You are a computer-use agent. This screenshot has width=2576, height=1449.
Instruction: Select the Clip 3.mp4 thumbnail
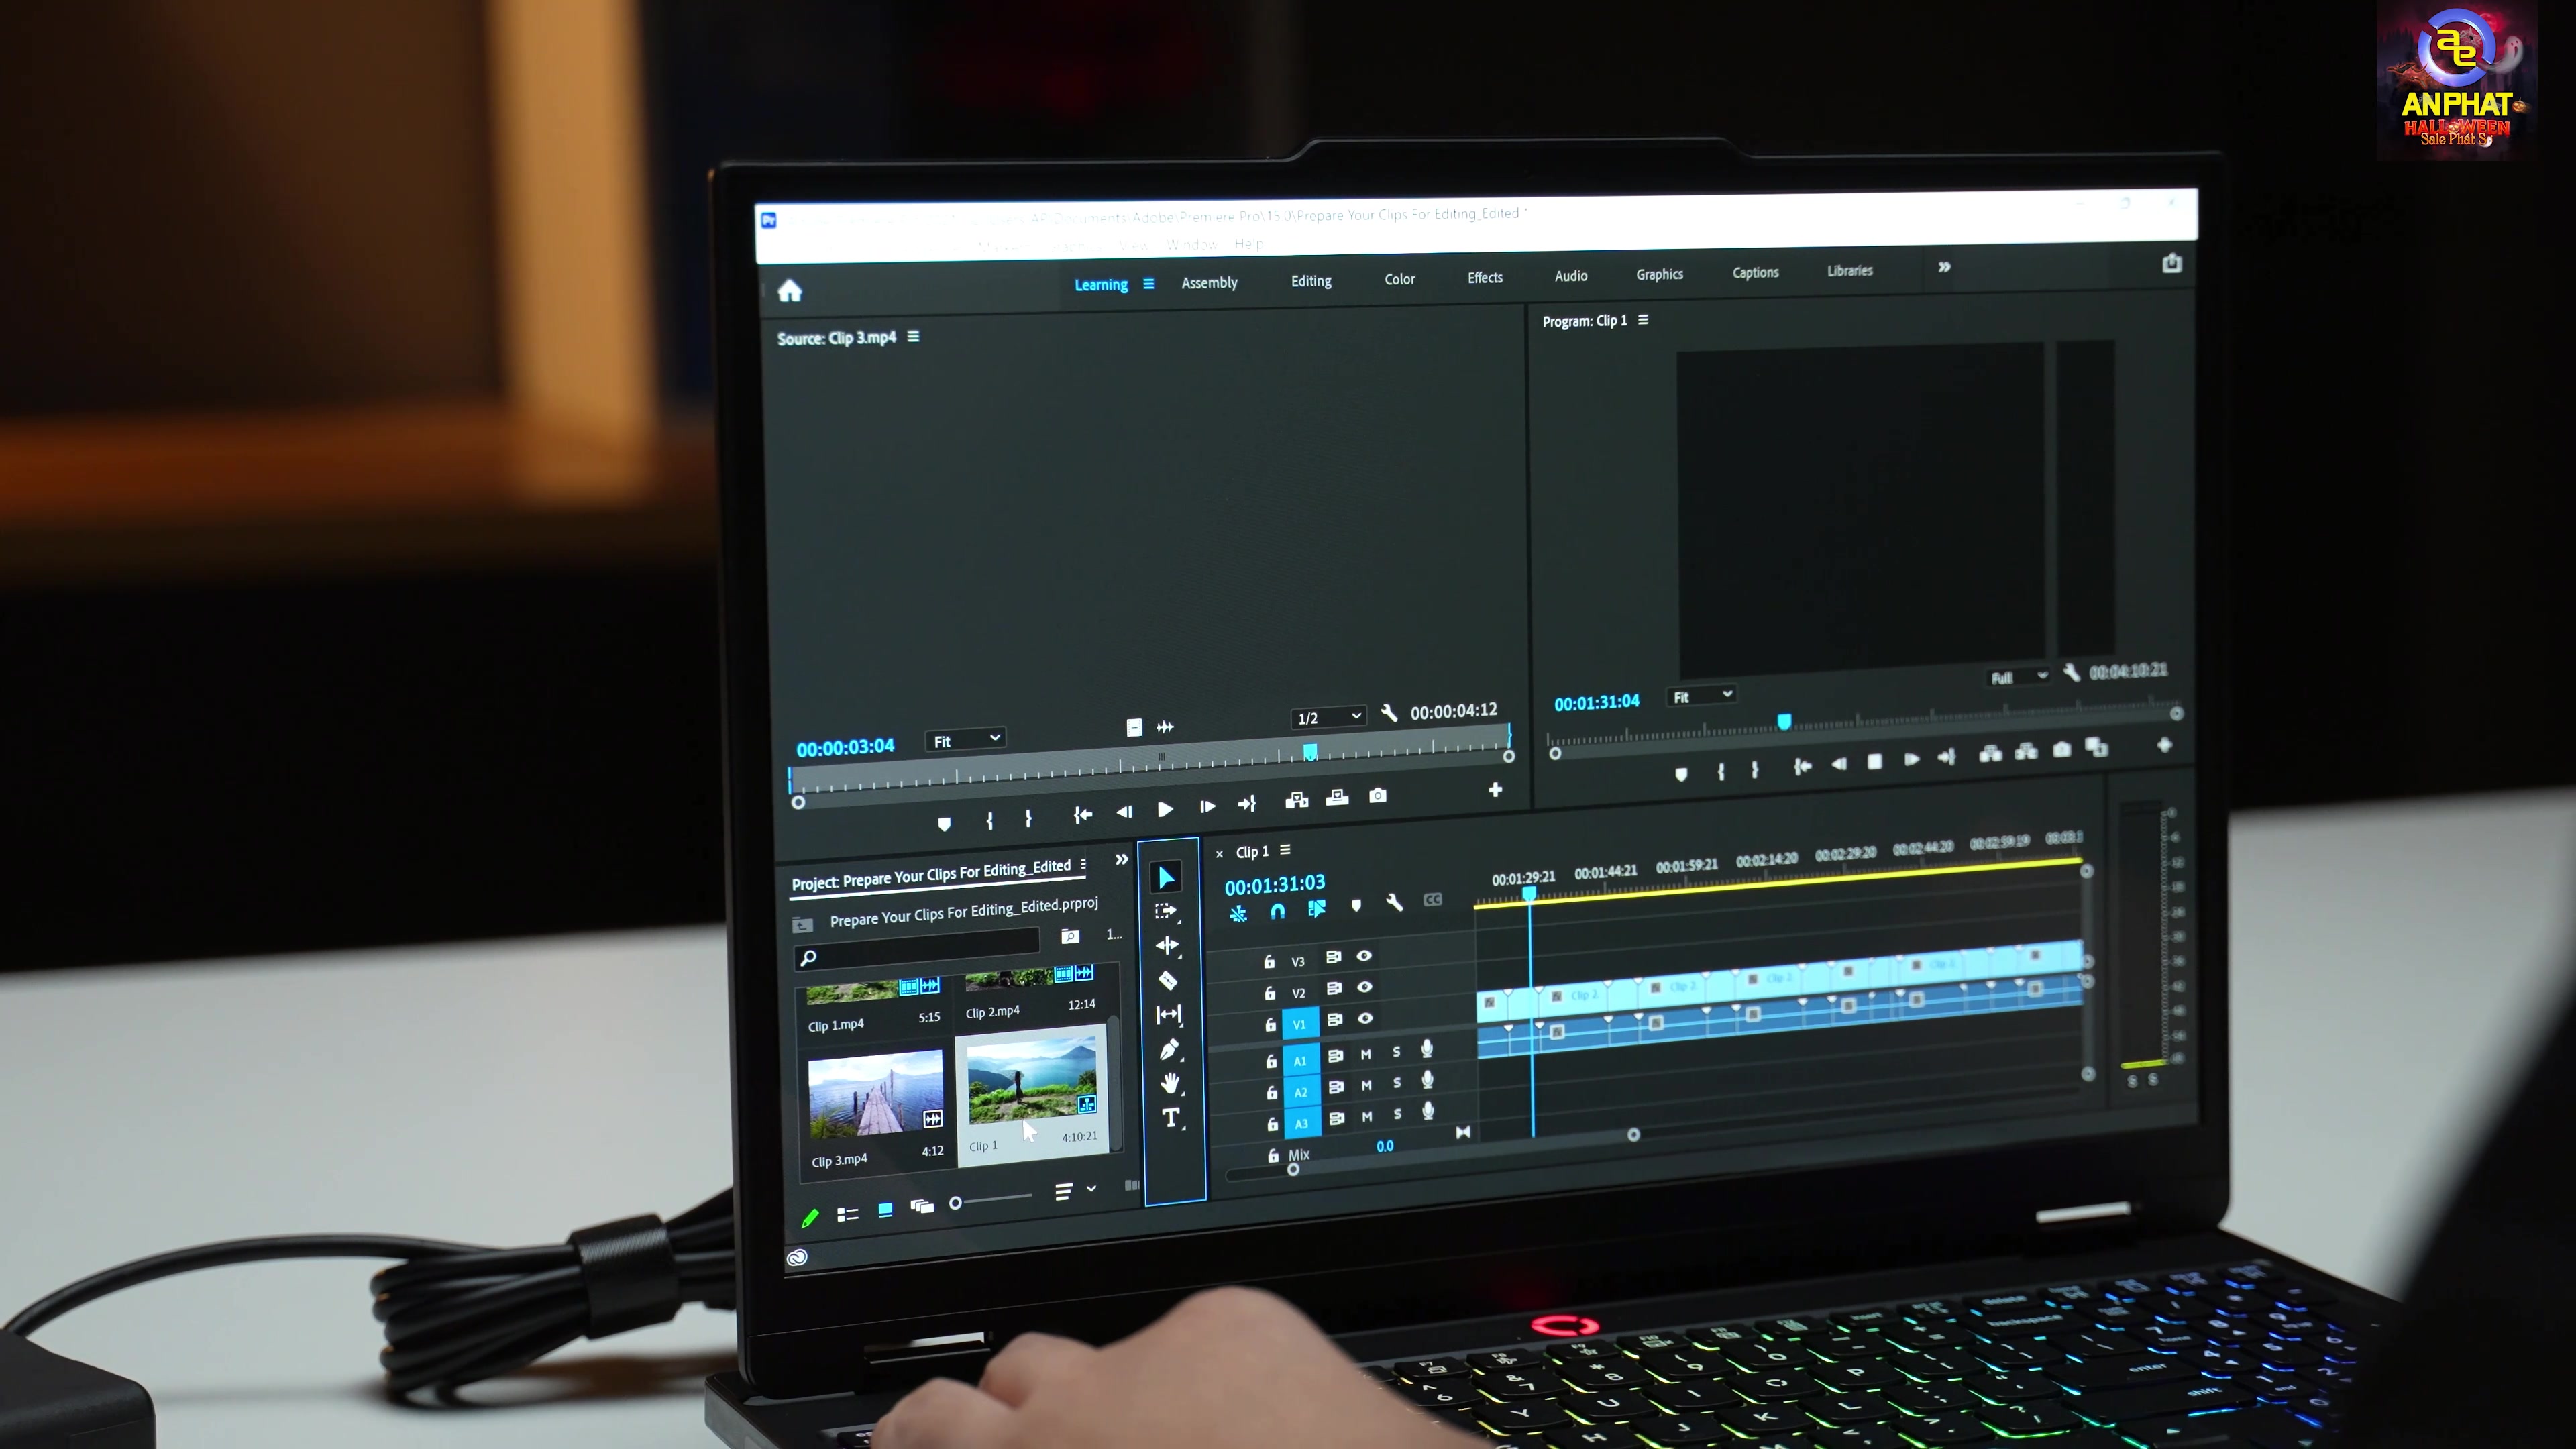(x=875, y=1095)
